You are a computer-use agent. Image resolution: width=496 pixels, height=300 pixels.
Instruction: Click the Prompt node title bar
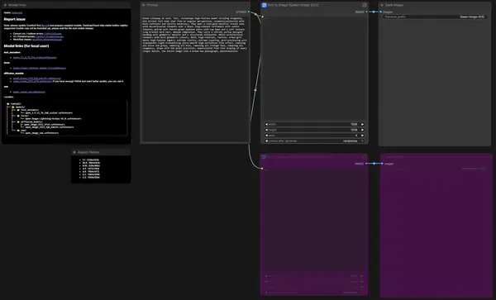pyautogui.click(x=195, y=5)
